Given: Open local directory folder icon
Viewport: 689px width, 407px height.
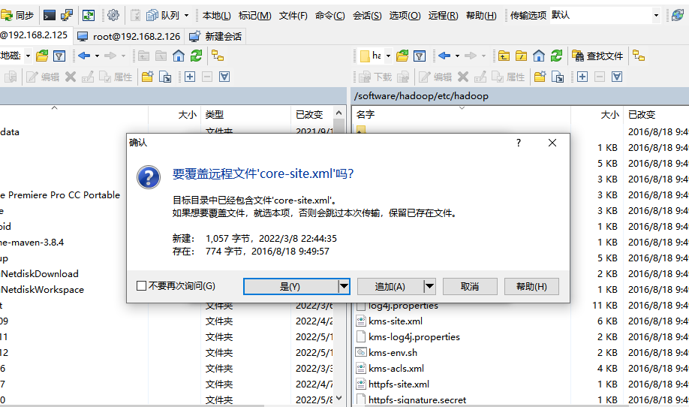Looking at the screenshot, I should coord(42,56).
